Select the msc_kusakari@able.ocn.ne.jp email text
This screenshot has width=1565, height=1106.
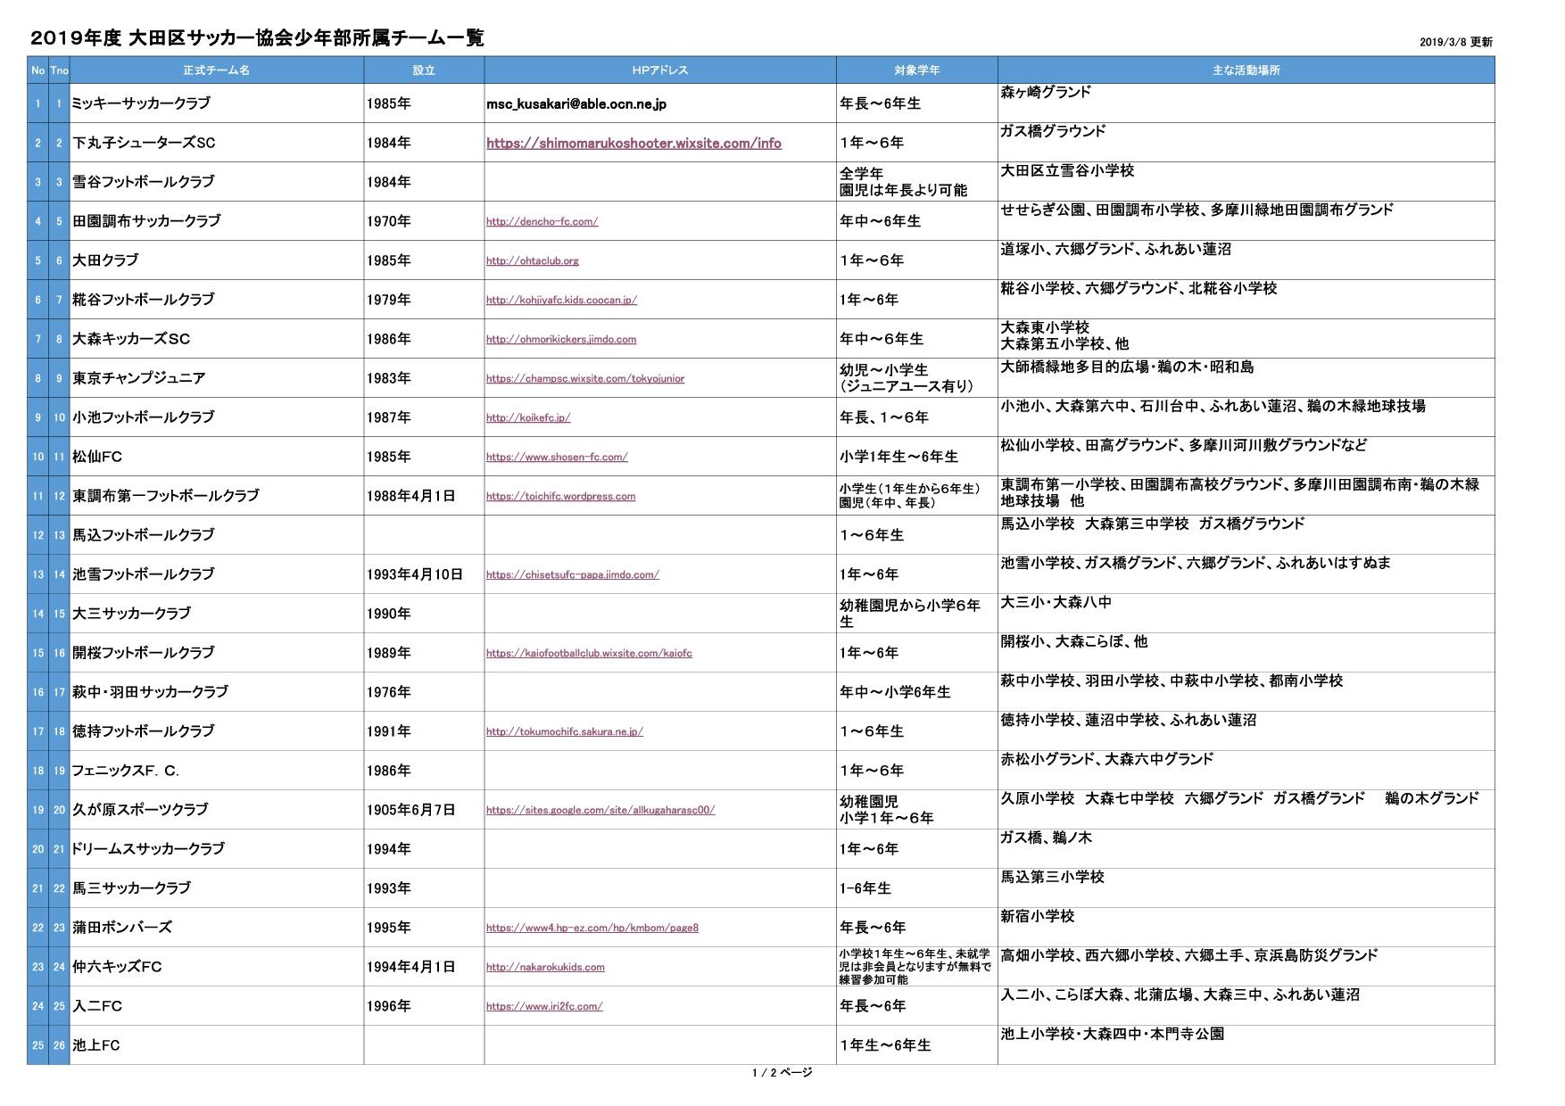(576, 104)
